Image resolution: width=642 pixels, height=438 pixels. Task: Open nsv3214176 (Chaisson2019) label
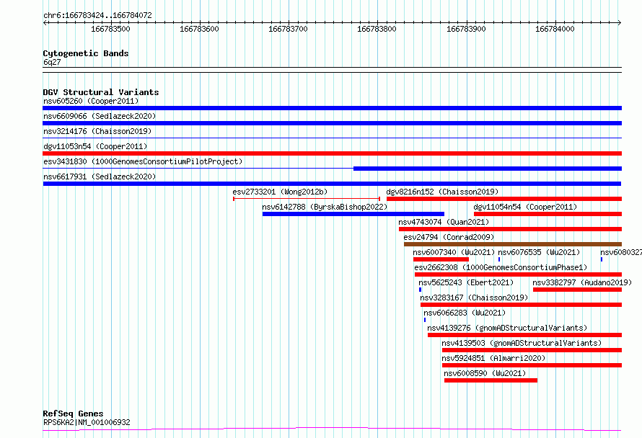[97, 131]
